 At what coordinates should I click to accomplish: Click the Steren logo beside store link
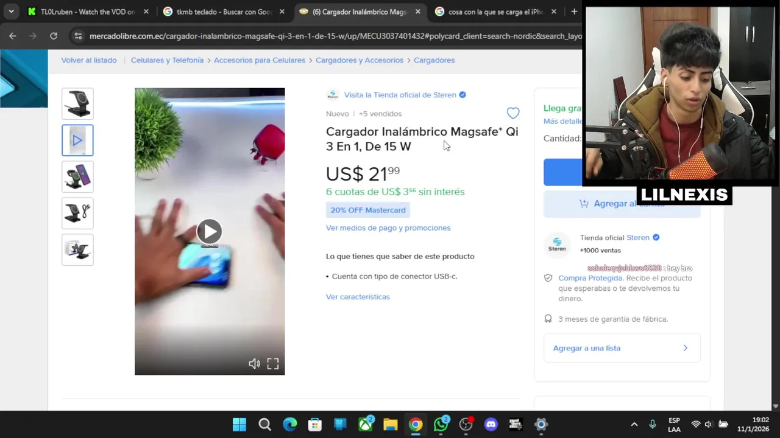point(333,95)
